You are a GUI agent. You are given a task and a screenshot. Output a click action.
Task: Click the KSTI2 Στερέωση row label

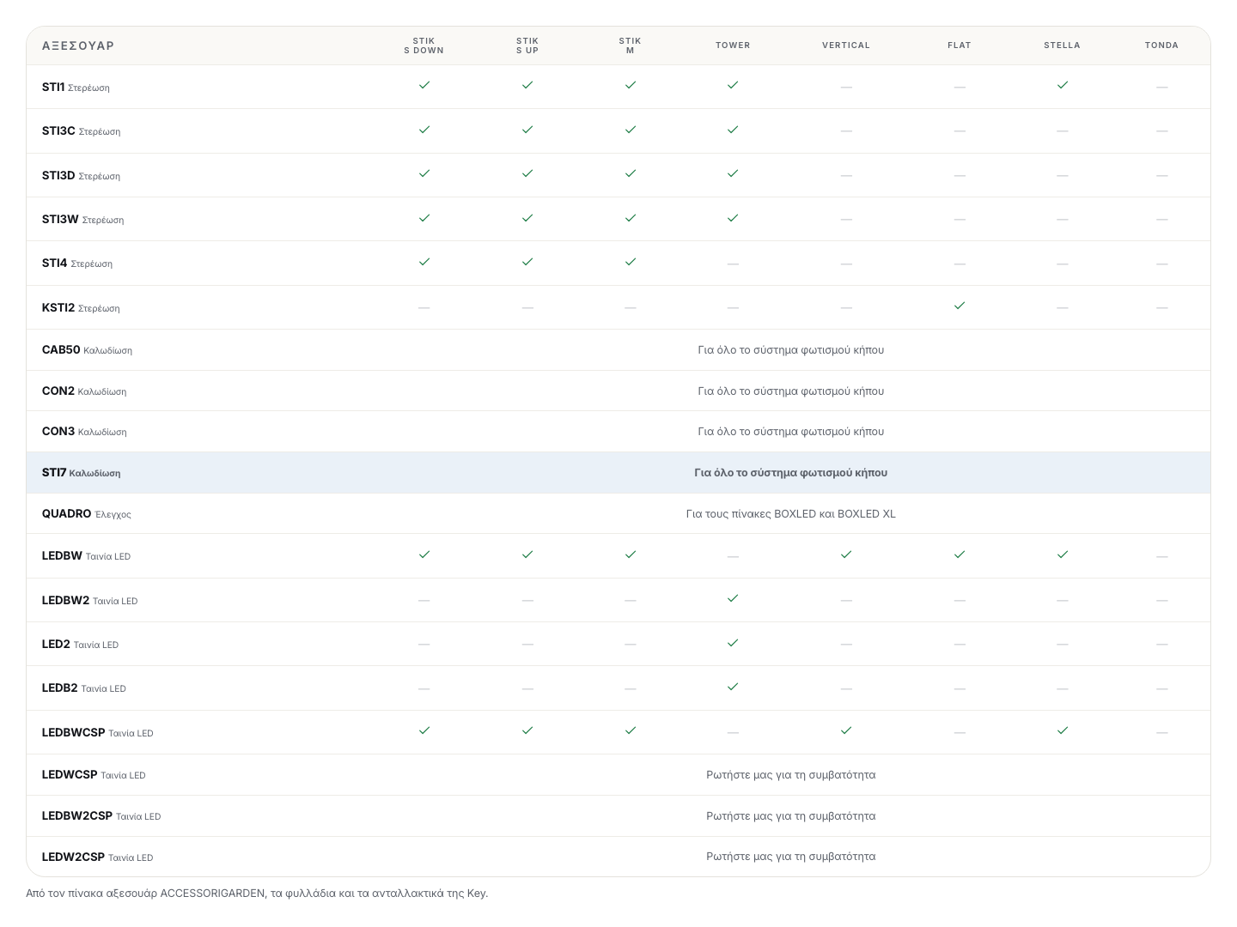pos(81,307)
